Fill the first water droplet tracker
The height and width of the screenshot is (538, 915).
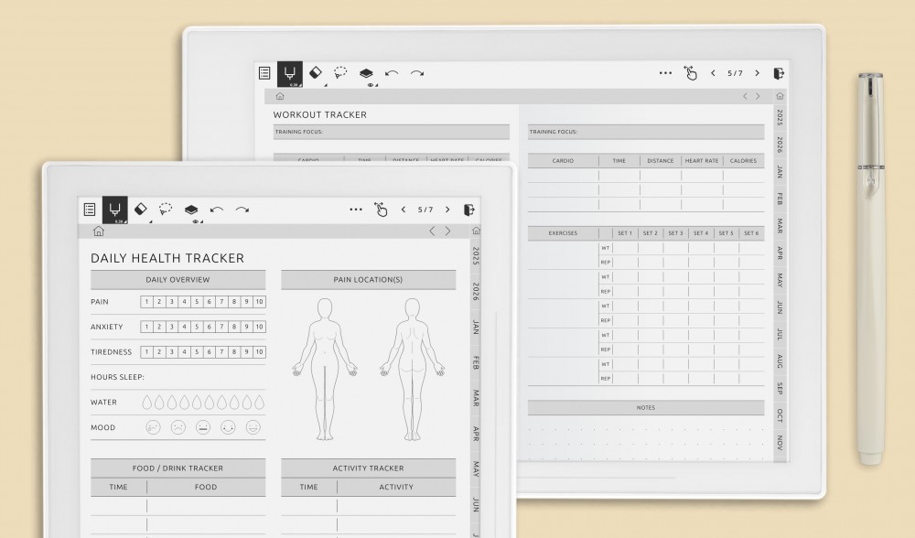pyautogui.click(x=147, y=401)
